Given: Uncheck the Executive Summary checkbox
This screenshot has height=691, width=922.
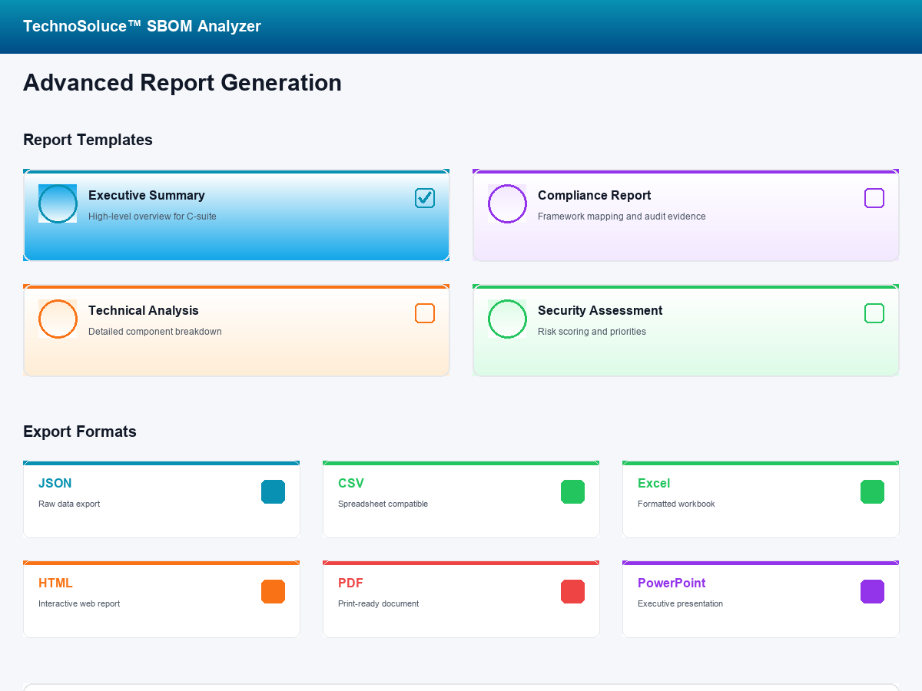Looking at the screenshot, I should coord(425,198).
